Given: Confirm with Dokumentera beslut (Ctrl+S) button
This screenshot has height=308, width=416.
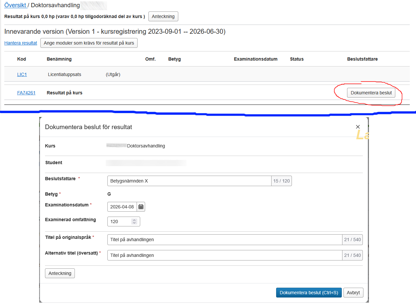Looking at the screenshot, I should coord(309,293).
